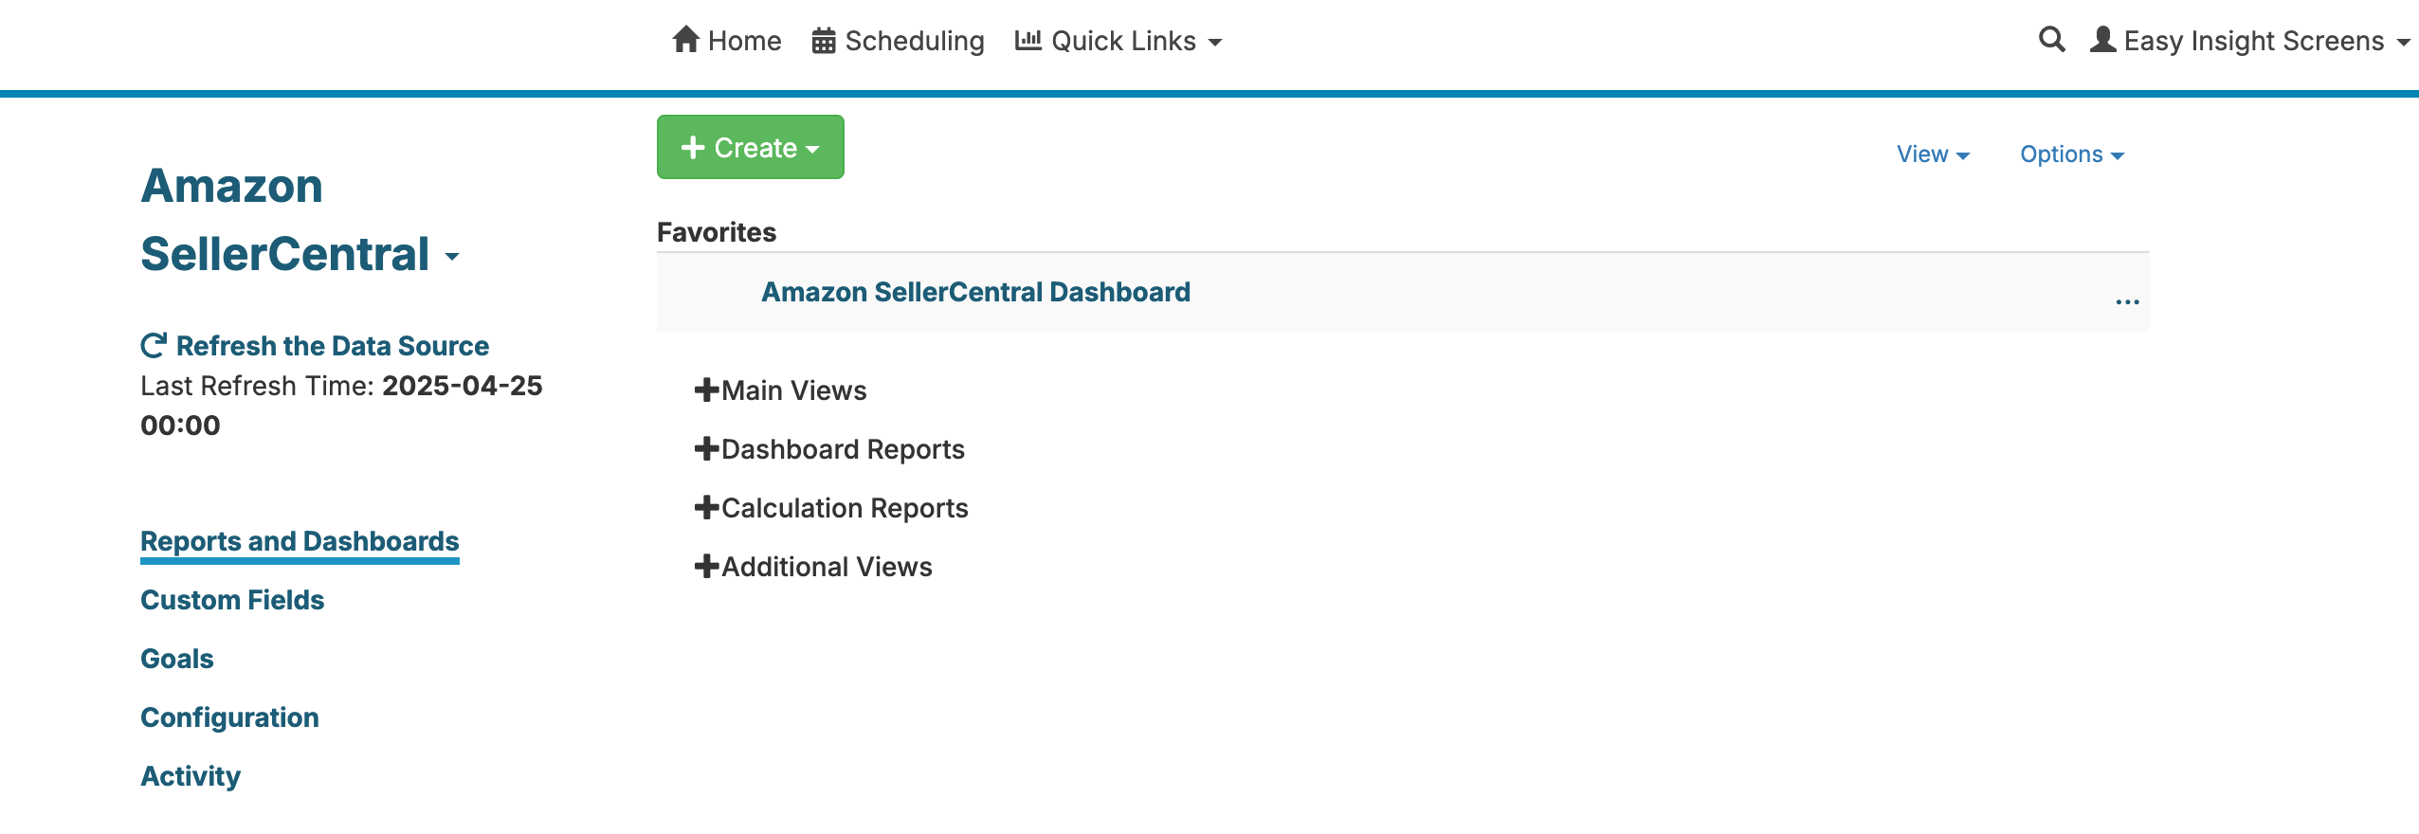Click the Home icon in the top navigation

coord(685,40)
